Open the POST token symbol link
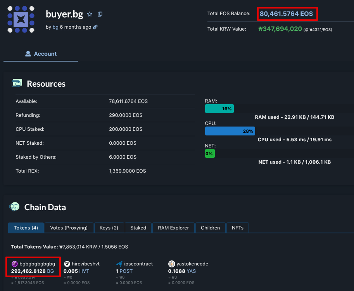Image resolution: width=354 pixels, height=291 pixels. [x=126, y=271]
